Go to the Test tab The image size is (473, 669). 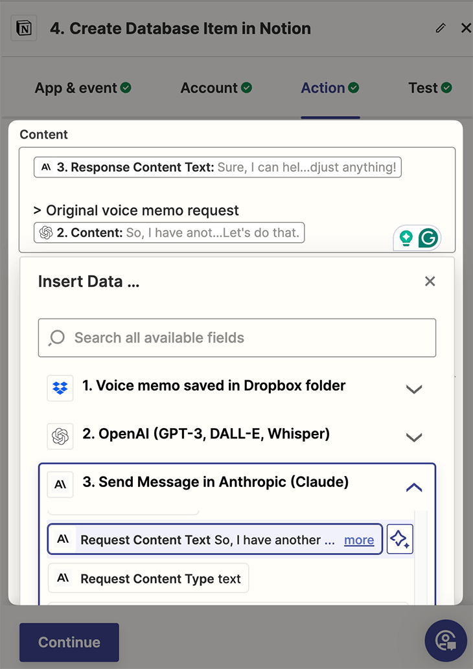(x=430, y=88)
